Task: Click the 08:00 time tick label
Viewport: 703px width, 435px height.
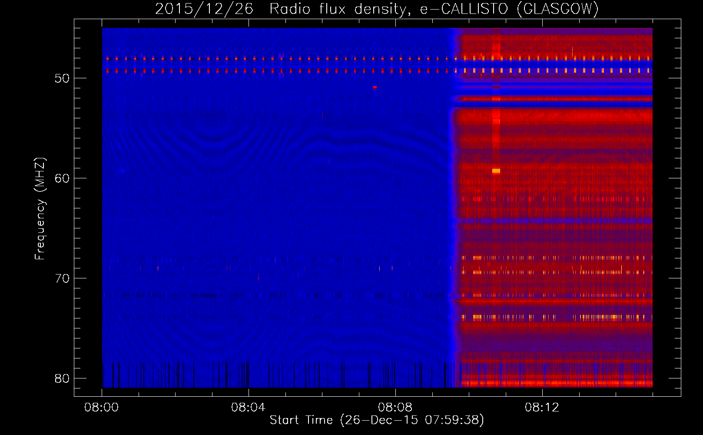Action: (102, 408)
